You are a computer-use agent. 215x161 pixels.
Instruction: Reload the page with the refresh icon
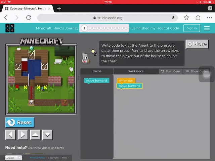click(29, 18)
